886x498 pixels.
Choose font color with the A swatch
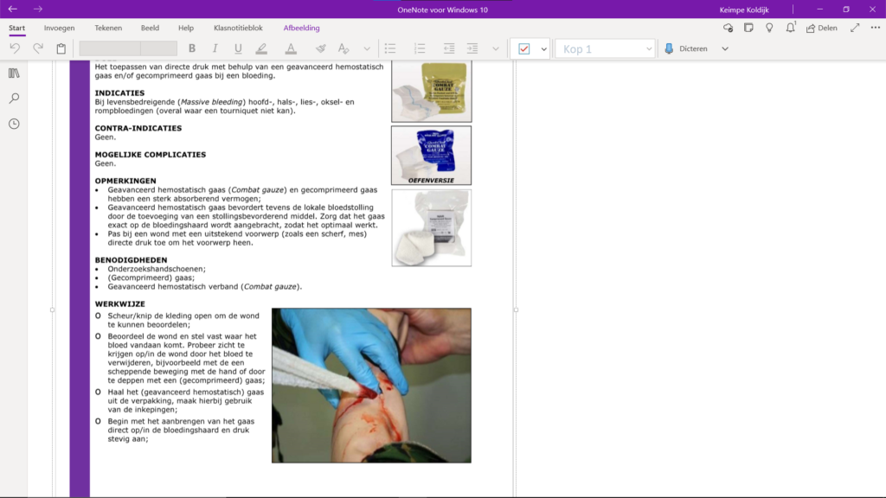tap(291, 49)
